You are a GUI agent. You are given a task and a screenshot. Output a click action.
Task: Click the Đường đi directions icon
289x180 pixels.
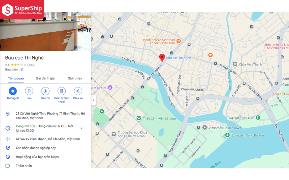point(13,91)
